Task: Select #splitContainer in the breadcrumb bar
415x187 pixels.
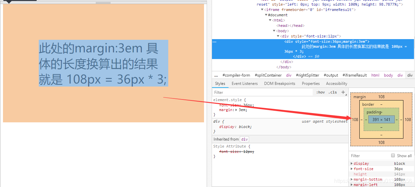Action: [x=268, y=75]
